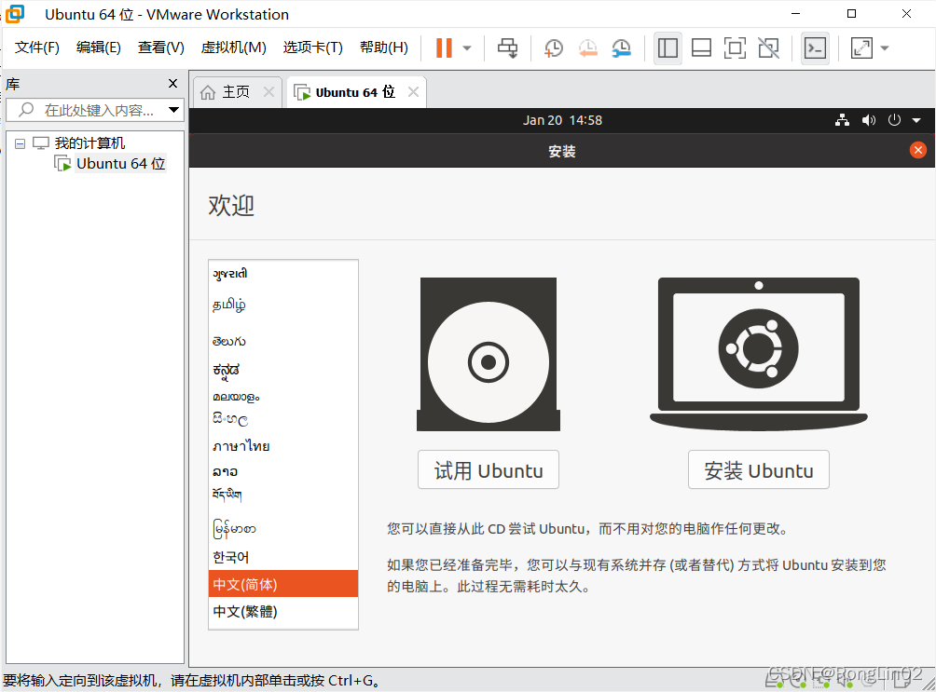Switch to the 主页 tab
This screenshot has height=692, width=936.
(236, 92)
